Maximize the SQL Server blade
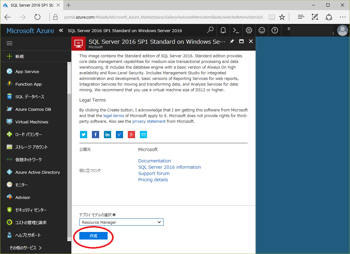Screen dimensions: 350x254 241,41
